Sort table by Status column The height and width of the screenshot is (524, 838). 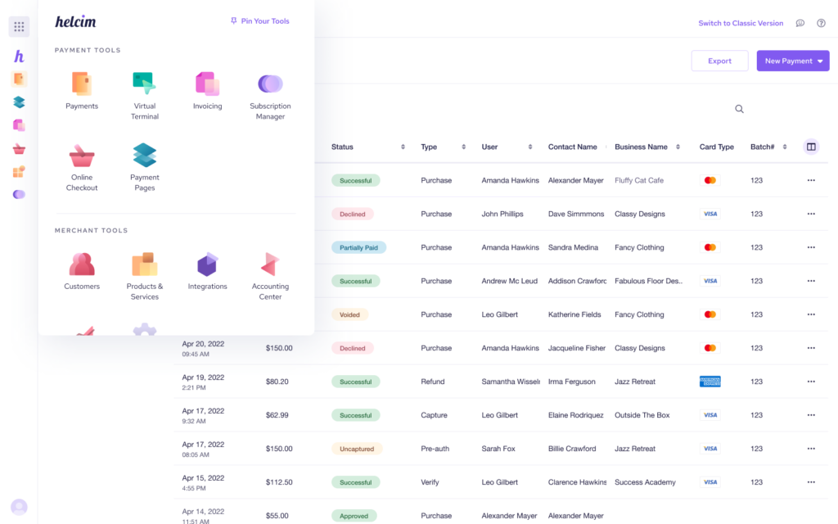[403, 147]
